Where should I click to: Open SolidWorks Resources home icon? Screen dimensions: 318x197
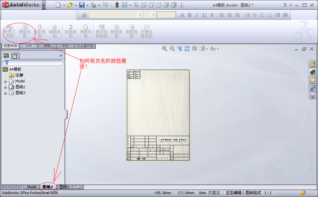pos(312,64)
